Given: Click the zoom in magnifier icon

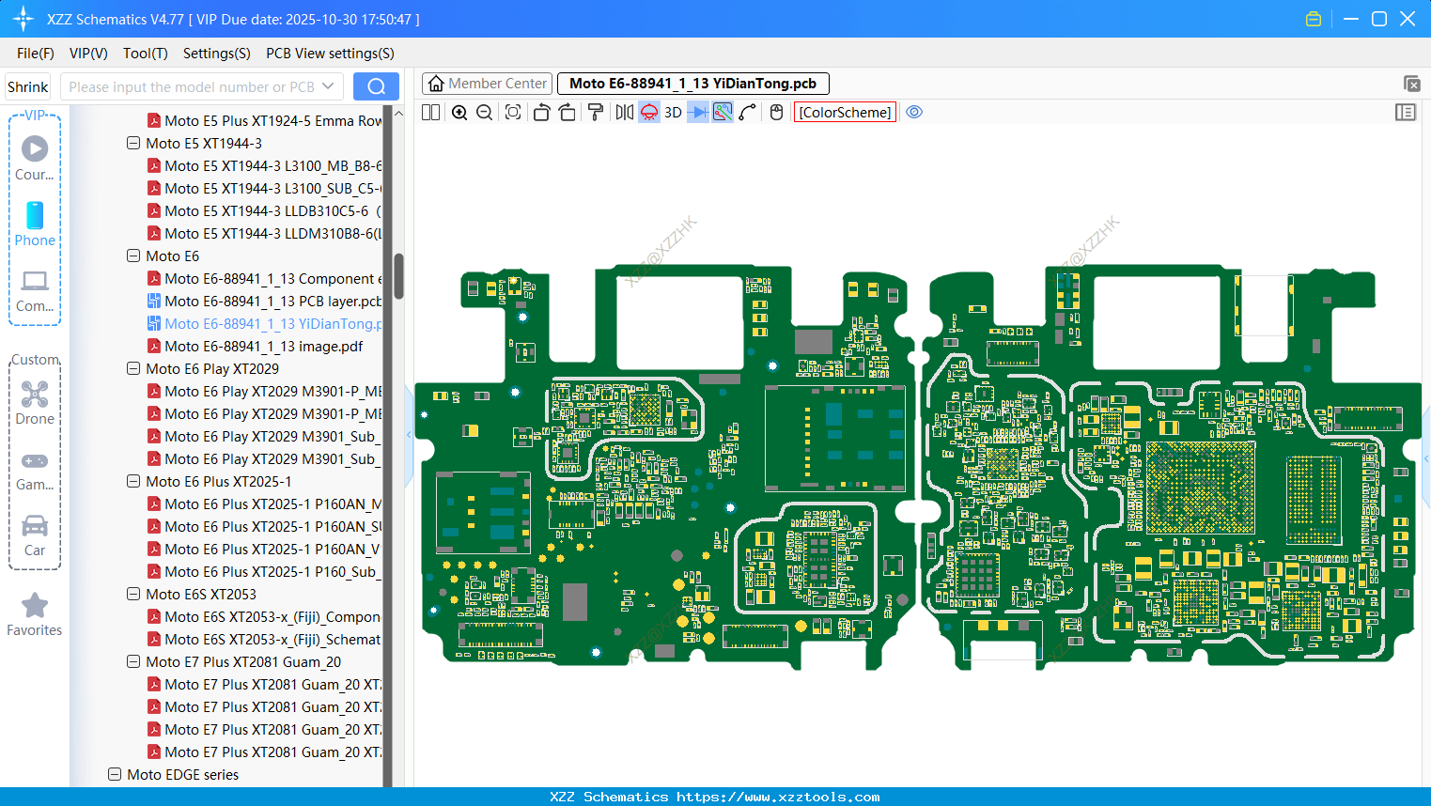Looking at the screenshot, I should [x=459, y=113].
